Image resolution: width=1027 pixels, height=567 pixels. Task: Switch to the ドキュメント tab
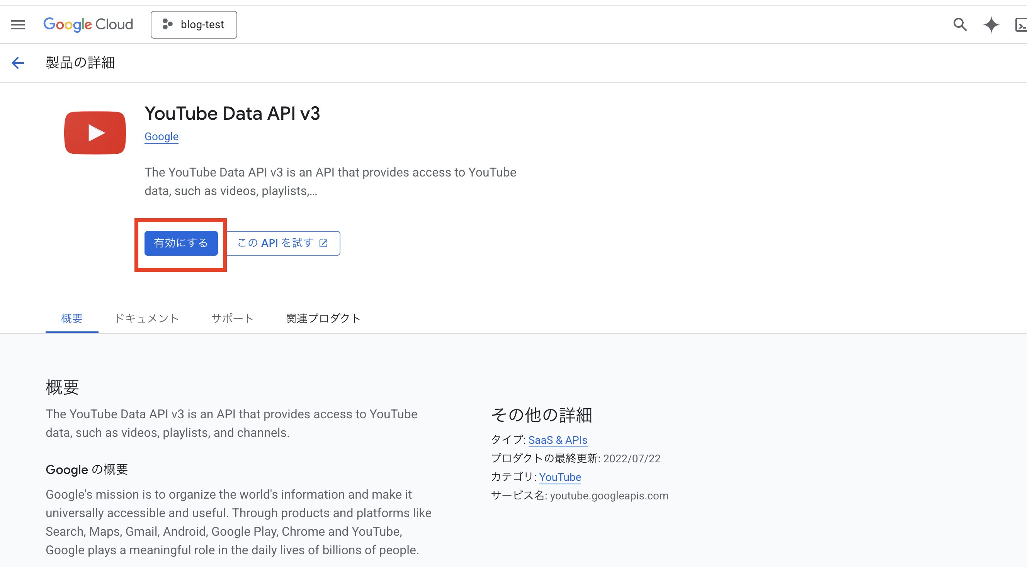pyautogui.click(x=147, y=318)
